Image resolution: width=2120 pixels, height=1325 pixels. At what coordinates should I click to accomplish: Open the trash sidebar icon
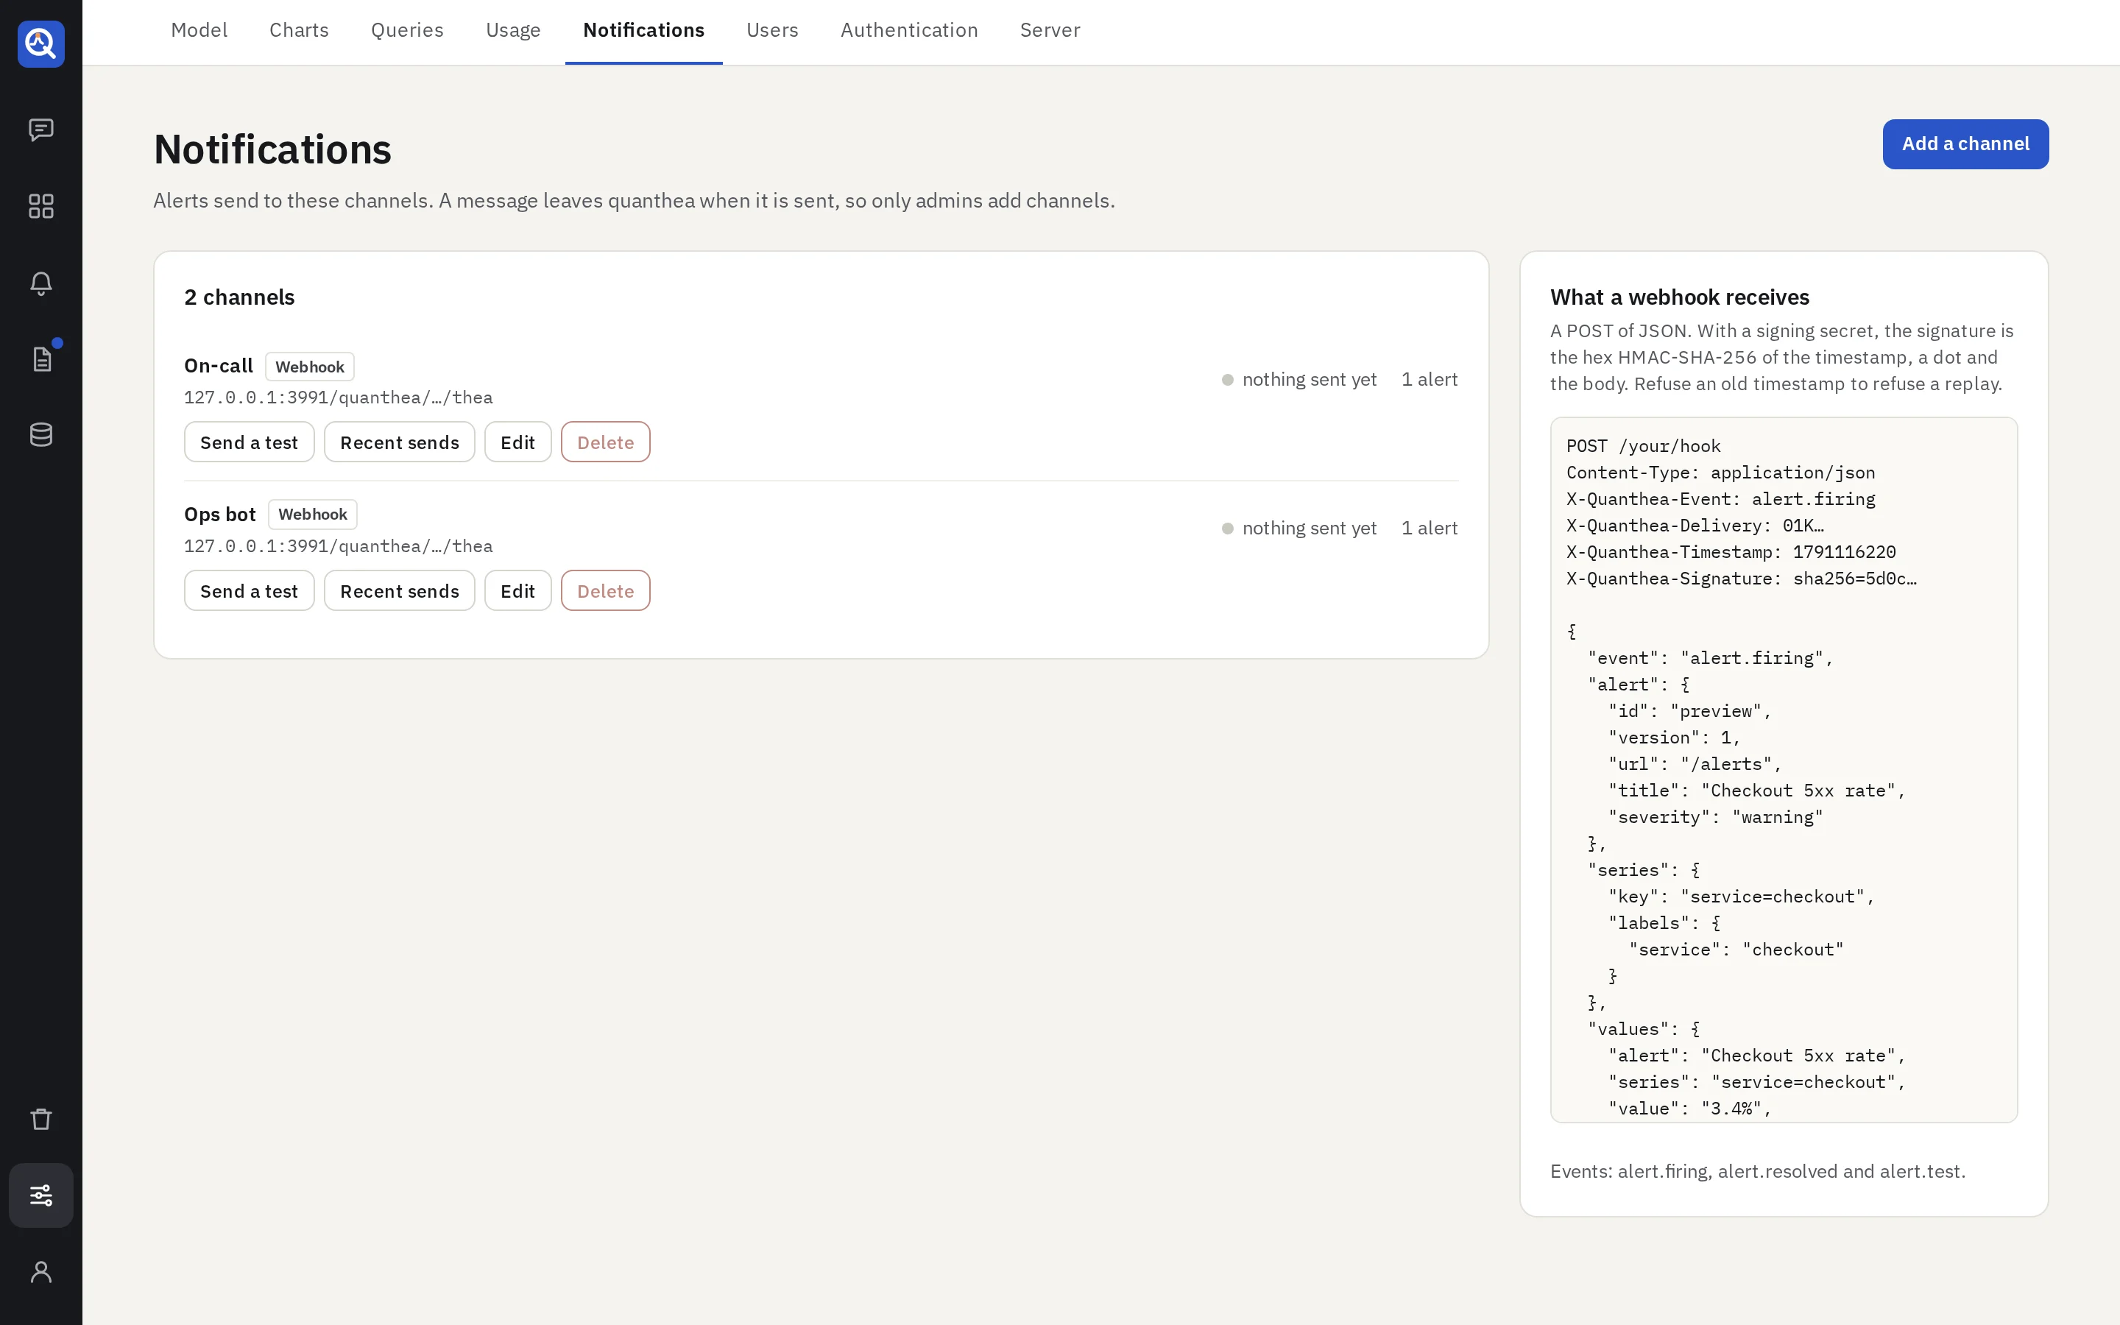click(x=41, y=1119)
